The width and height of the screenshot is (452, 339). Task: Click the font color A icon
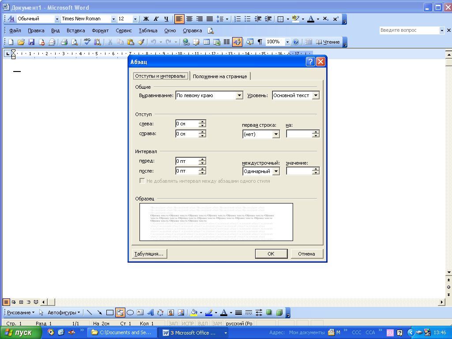click(x=311, y=19)
